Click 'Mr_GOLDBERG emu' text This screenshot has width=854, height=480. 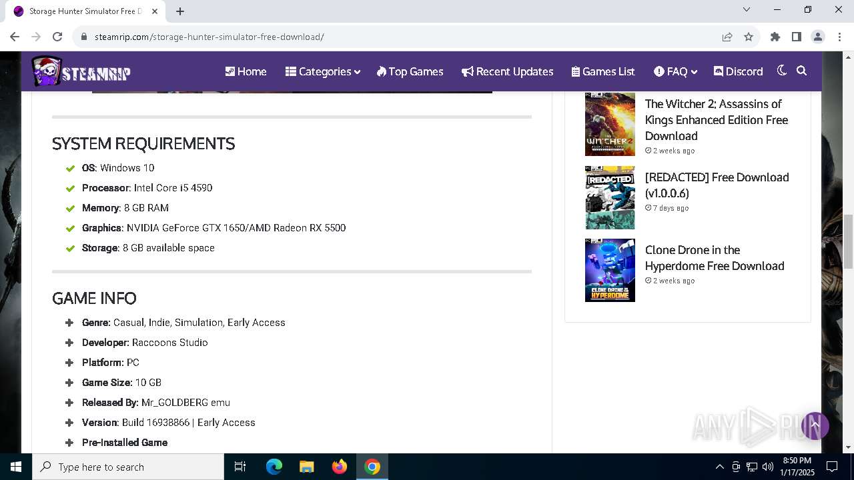pos(185,403)
